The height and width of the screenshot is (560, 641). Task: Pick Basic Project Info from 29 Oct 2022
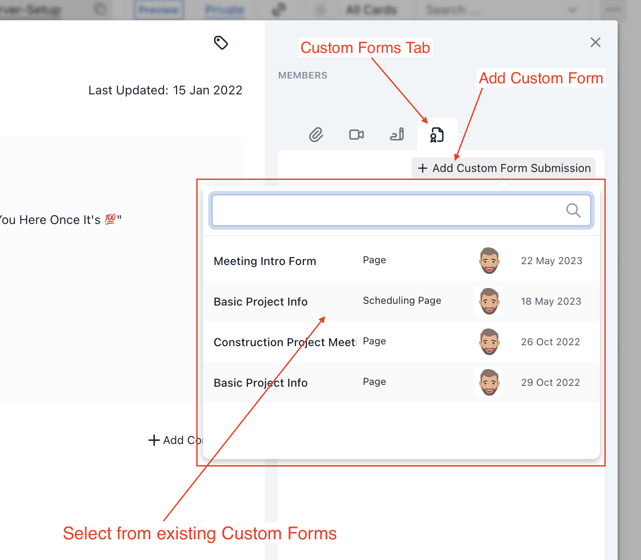261,383
